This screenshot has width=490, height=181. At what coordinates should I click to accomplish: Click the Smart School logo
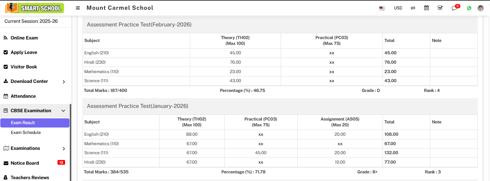click(x=35, y=8)
